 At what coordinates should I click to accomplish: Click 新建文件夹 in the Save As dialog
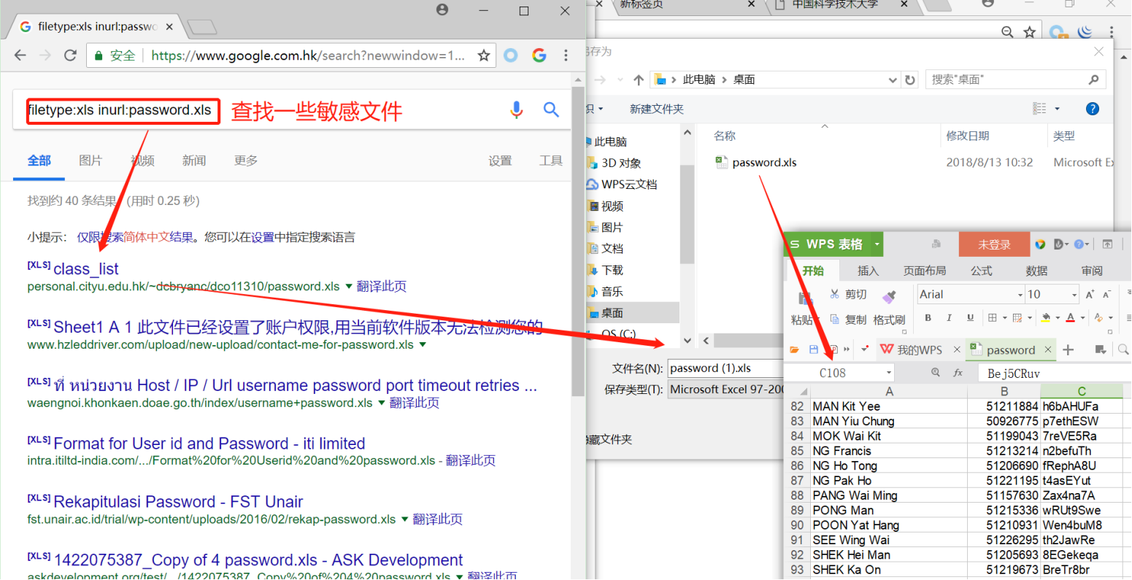click(657, 109)
